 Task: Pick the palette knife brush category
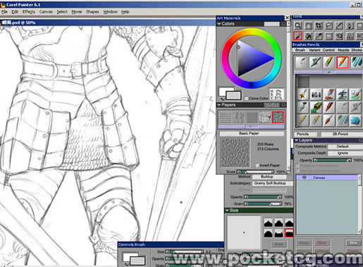(x=303, y=107)
